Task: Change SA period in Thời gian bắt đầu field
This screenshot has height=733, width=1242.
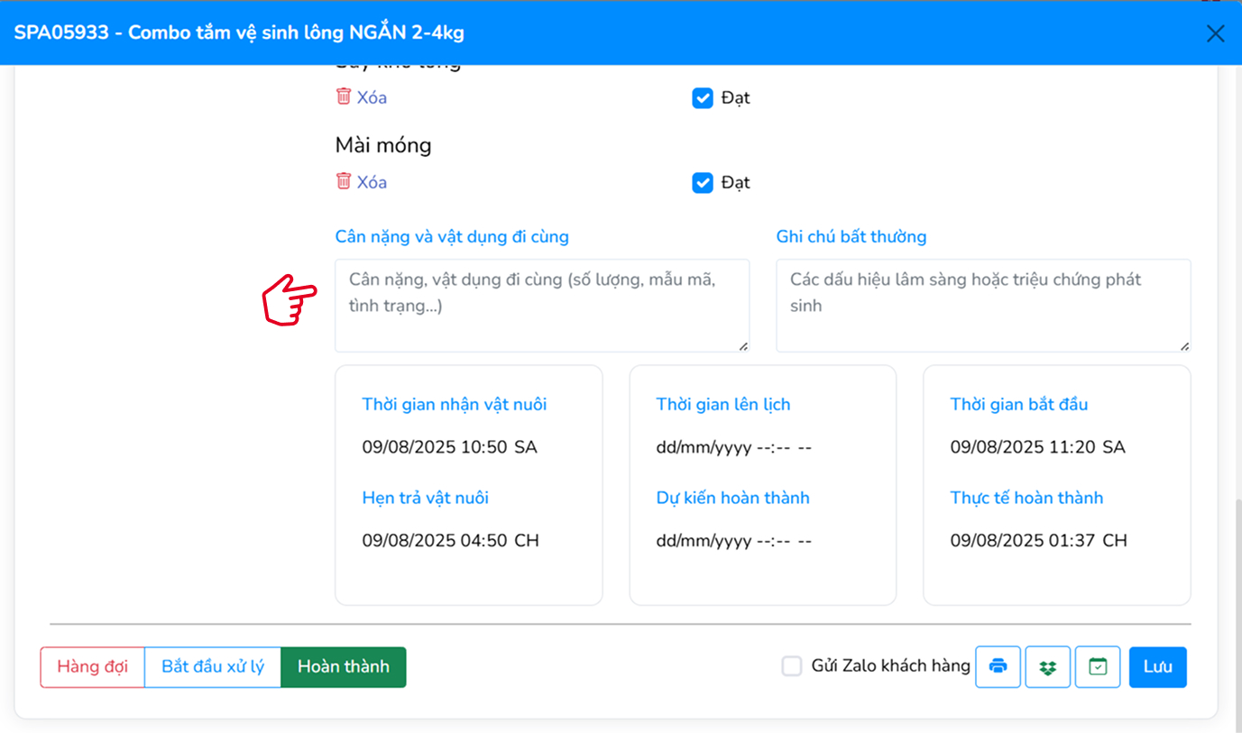Action: (x=1113, y=446)
